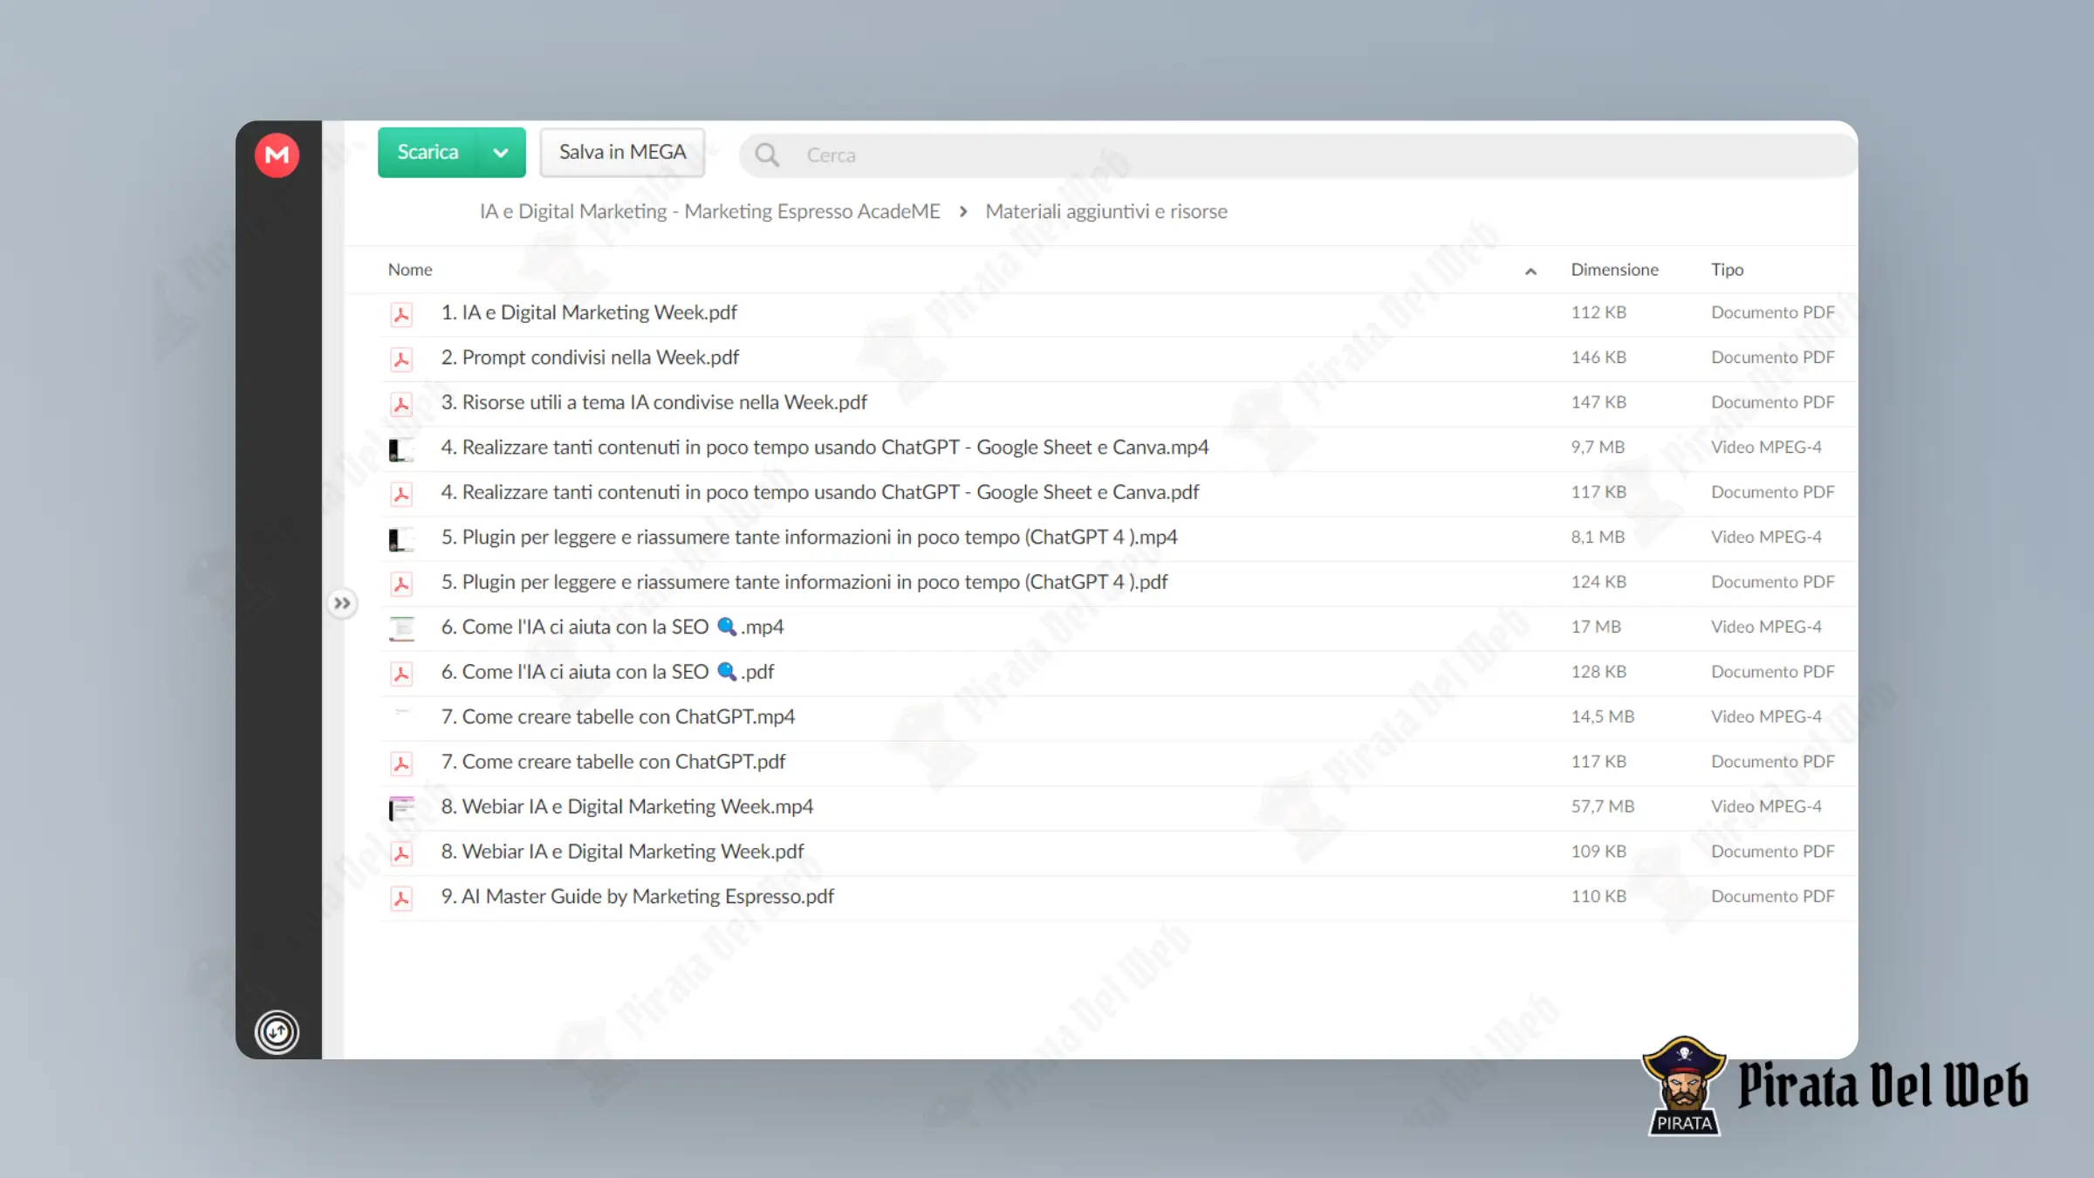Click video thumbnail of 5. Plugin per leggere mp4
The height and width of the screenshot is (1178, 2094).
pyautogui.click(x=401, y=539)
